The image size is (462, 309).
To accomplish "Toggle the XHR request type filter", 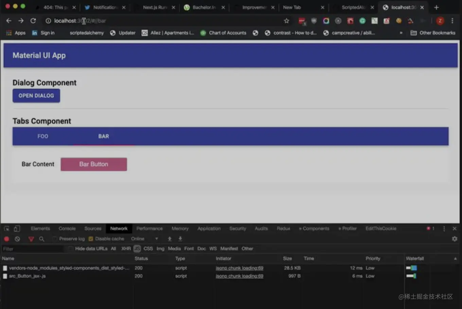I will (126, 249).
